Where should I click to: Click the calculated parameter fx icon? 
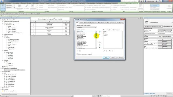pos(100,45)
